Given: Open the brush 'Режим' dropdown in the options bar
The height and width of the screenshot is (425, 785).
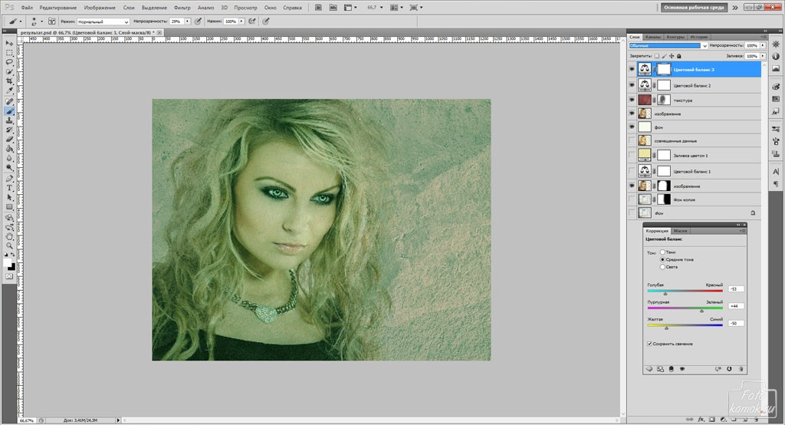Looking at the screenshot, I should [103, 22].
